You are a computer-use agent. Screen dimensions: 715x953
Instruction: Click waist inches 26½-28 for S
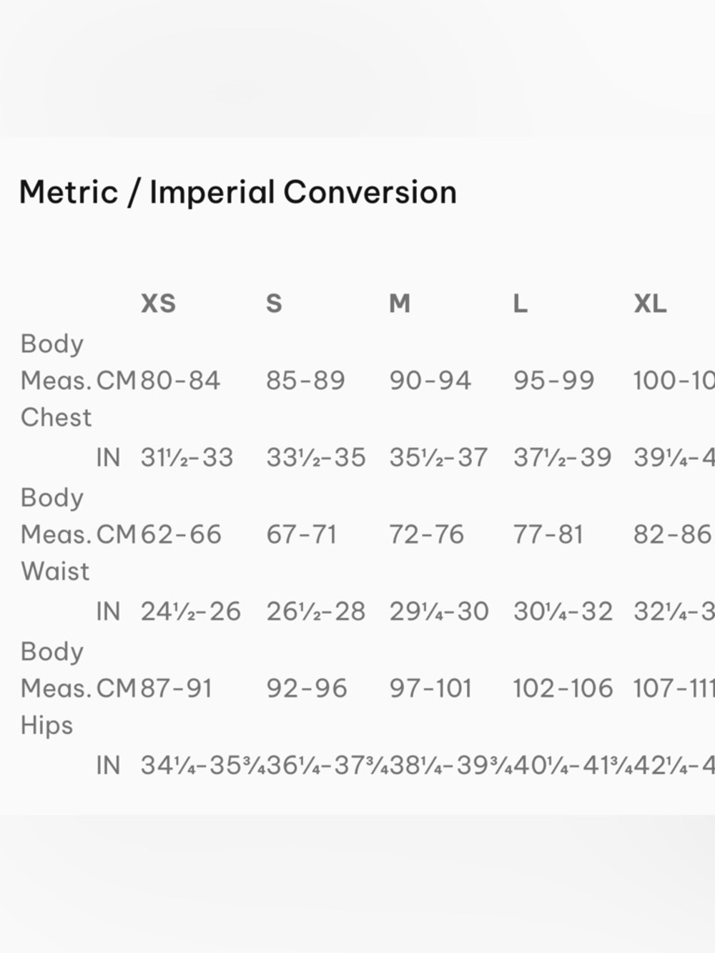coord(315,611)
